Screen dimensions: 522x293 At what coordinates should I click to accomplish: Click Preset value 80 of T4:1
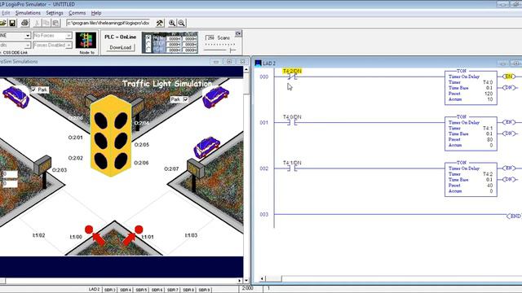click(489, 139)
